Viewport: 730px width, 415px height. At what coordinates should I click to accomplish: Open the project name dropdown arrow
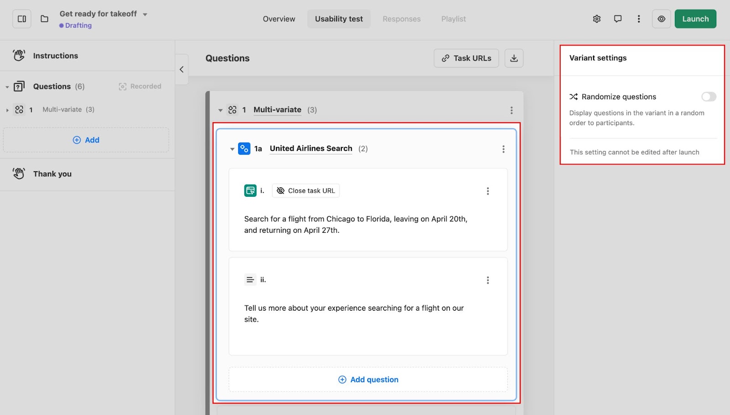click(145, 15)
